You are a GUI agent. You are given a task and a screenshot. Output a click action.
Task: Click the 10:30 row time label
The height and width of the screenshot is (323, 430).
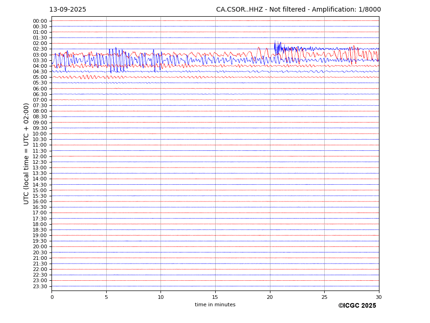[x=40, y=140]
